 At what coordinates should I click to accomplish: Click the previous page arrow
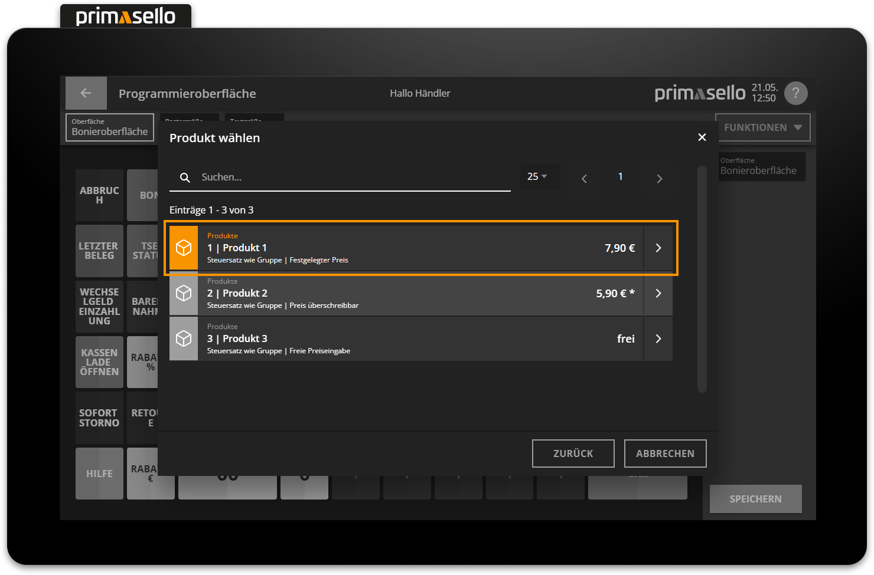click(583, 178)
